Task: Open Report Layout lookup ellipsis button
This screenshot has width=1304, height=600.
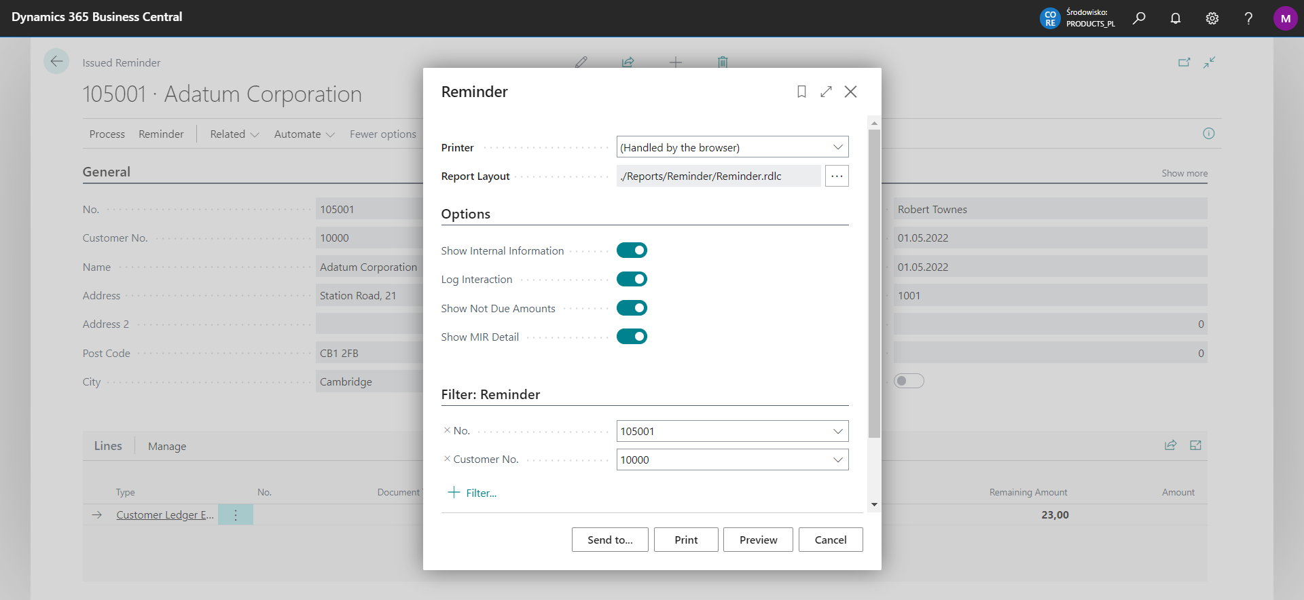Action: coord(837,176)
